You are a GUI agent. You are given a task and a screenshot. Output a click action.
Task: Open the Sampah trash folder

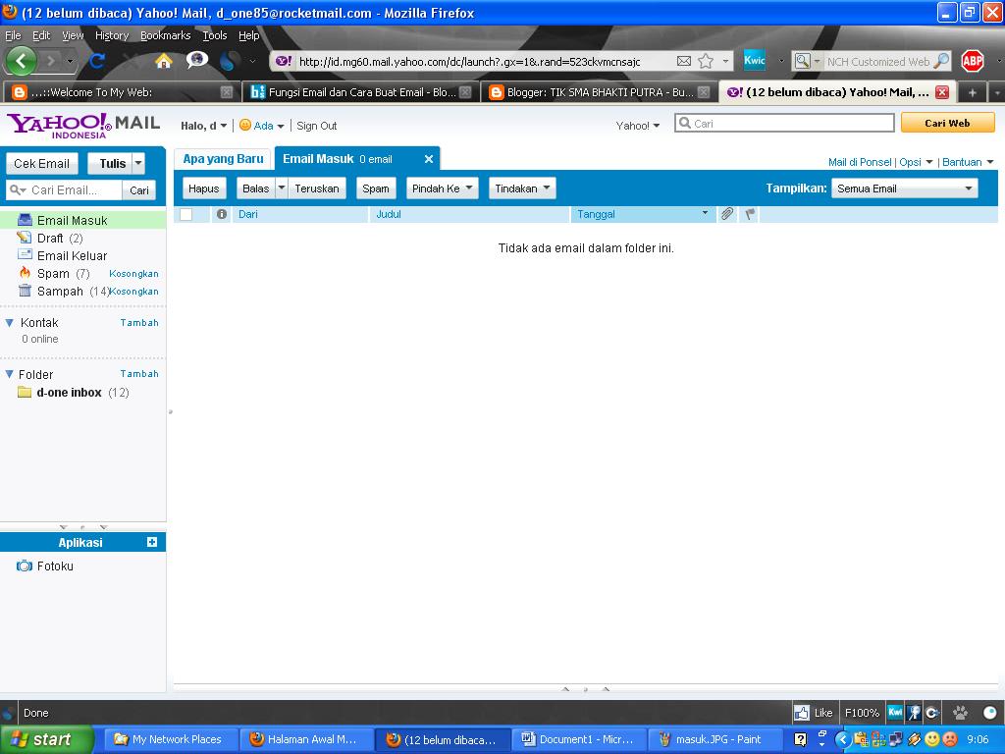pos(60,291)
